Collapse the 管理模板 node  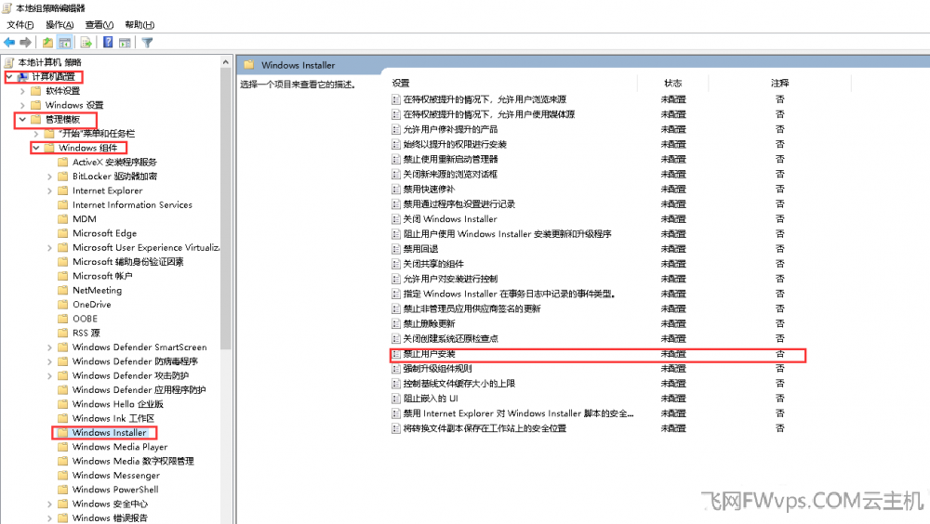click(22, 119)
